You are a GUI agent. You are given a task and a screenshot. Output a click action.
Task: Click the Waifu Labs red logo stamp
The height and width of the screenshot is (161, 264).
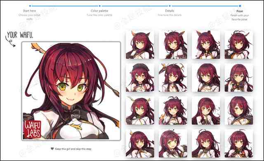pyautogui.click(x=33, y=129)
